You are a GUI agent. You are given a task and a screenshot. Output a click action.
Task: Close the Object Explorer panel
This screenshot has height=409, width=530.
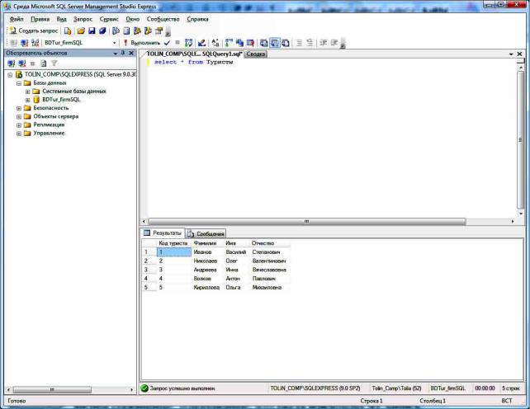pos(131,53)
